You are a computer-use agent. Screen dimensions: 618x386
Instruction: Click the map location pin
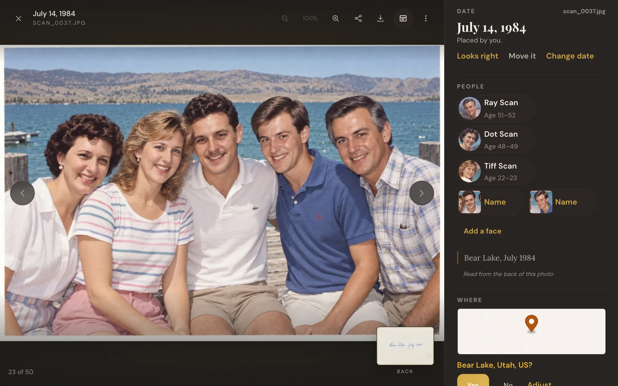(531, 323)
